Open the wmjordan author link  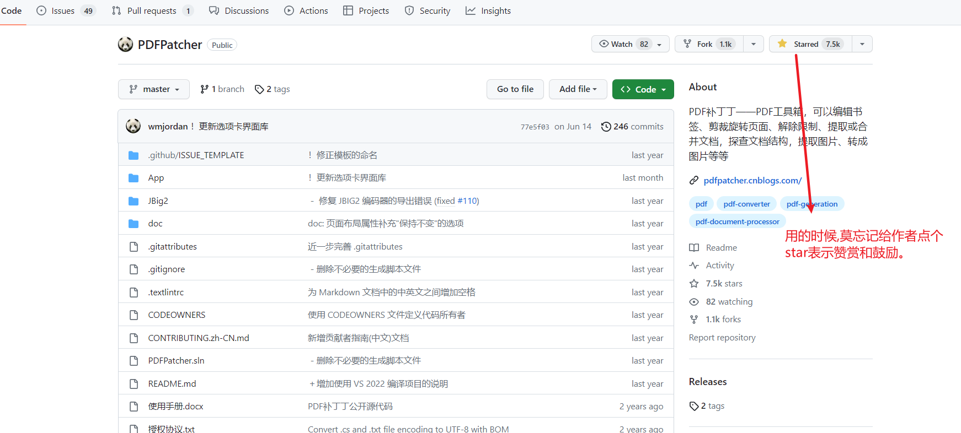pos(168,127)
